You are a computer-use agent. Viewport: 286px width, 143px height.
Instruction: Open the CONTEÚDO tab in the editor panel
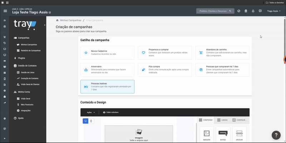pos(206,120)
